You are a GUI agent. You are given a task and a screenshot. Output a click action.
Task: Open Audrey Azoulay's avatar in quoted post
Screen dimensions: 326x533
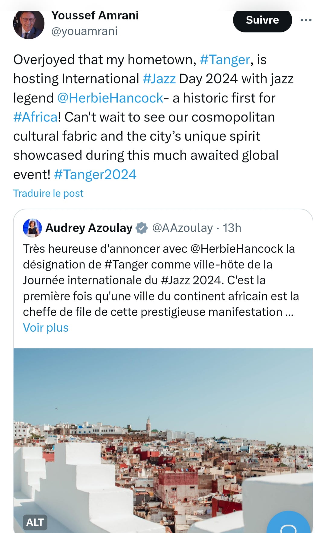click(x=32, y=228)
